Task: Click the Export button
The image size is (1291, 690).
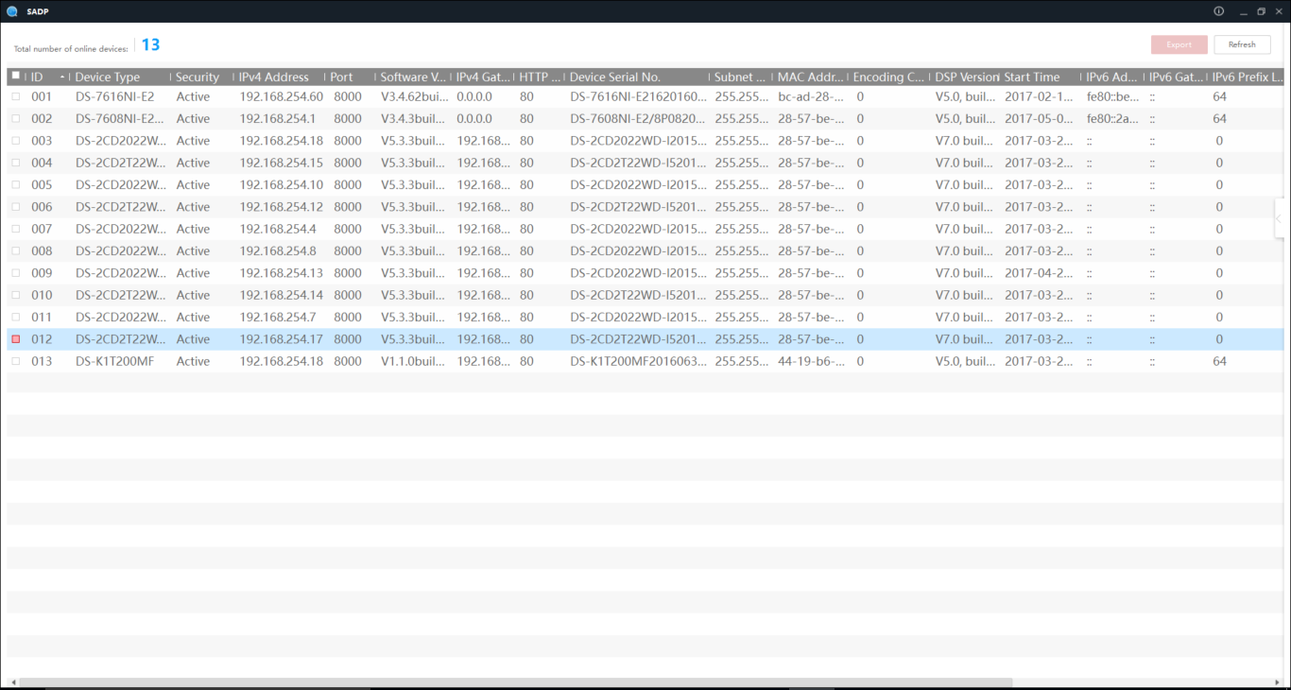Action: click(1179, 44)
